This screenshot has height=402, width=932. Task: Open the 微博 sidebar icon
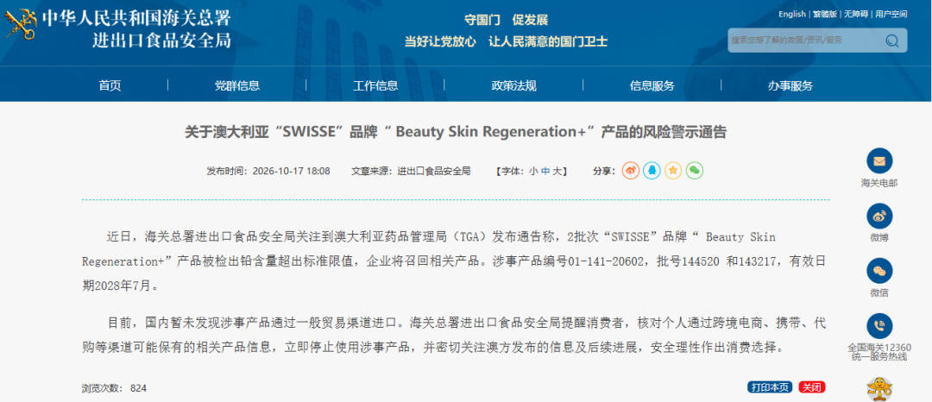coord(879,217)
